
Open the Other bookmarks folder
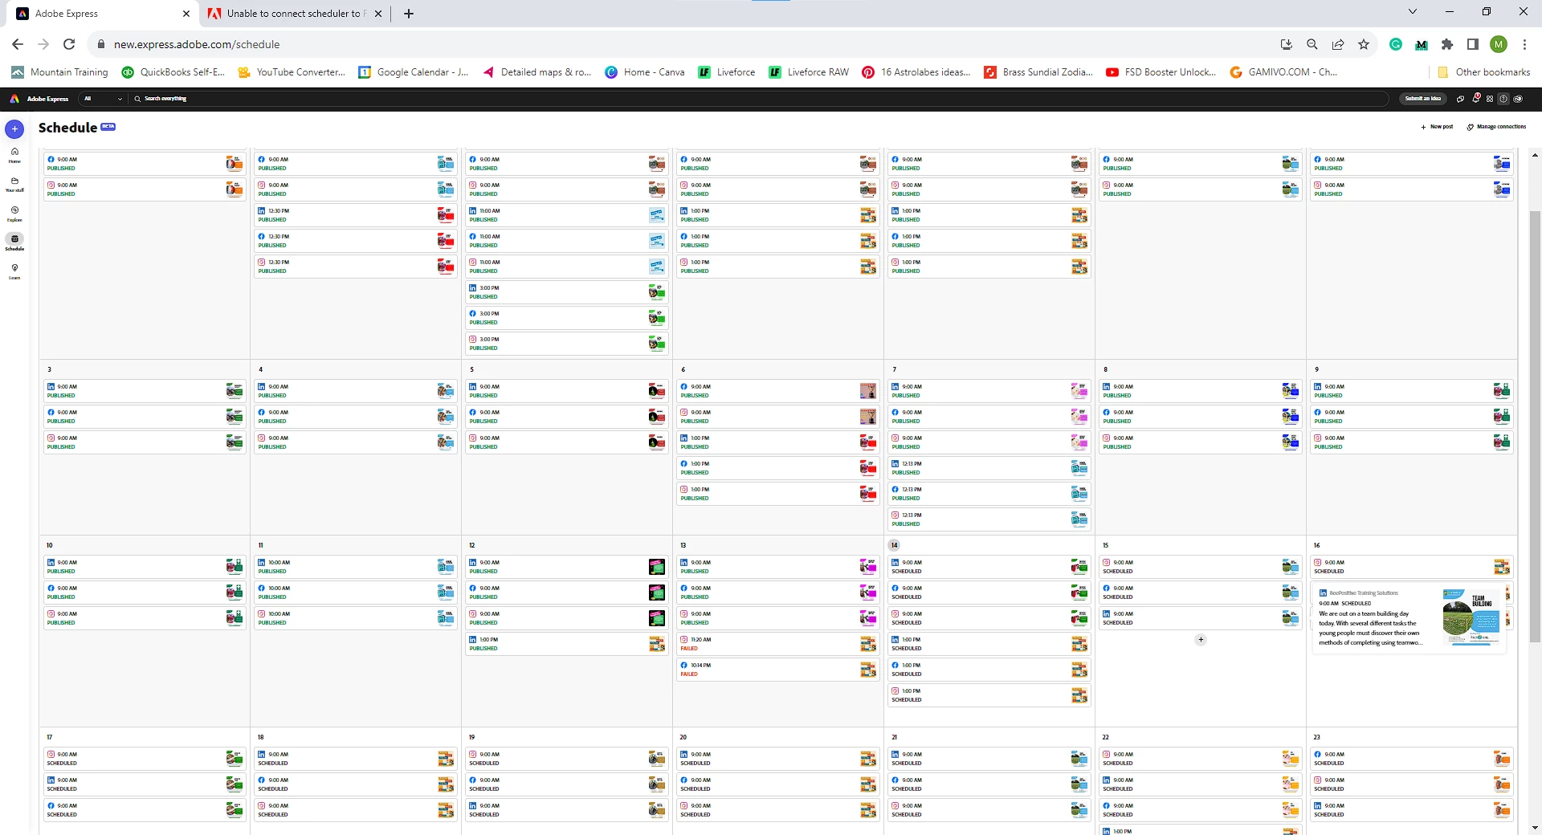click(x=1484, y=72)
